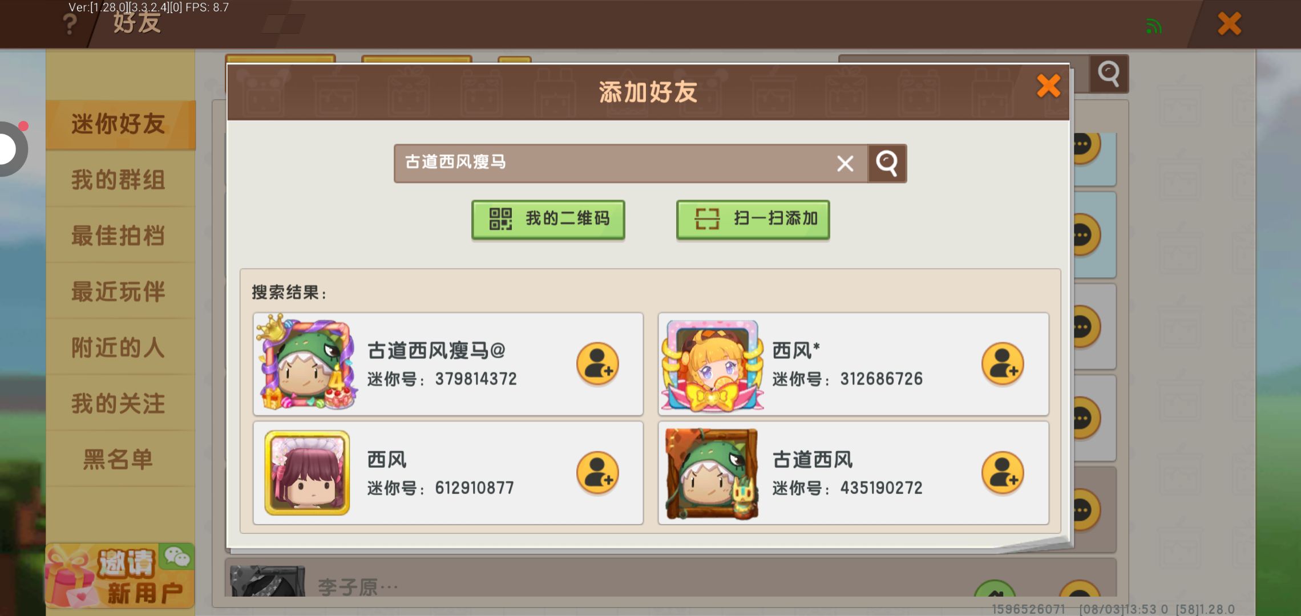Image resolution: width=1301 pixels, height=616 pixels.
Task: Add friend 古道西风瘦马@ with the plus icon
Action: [x=597, y=364]
